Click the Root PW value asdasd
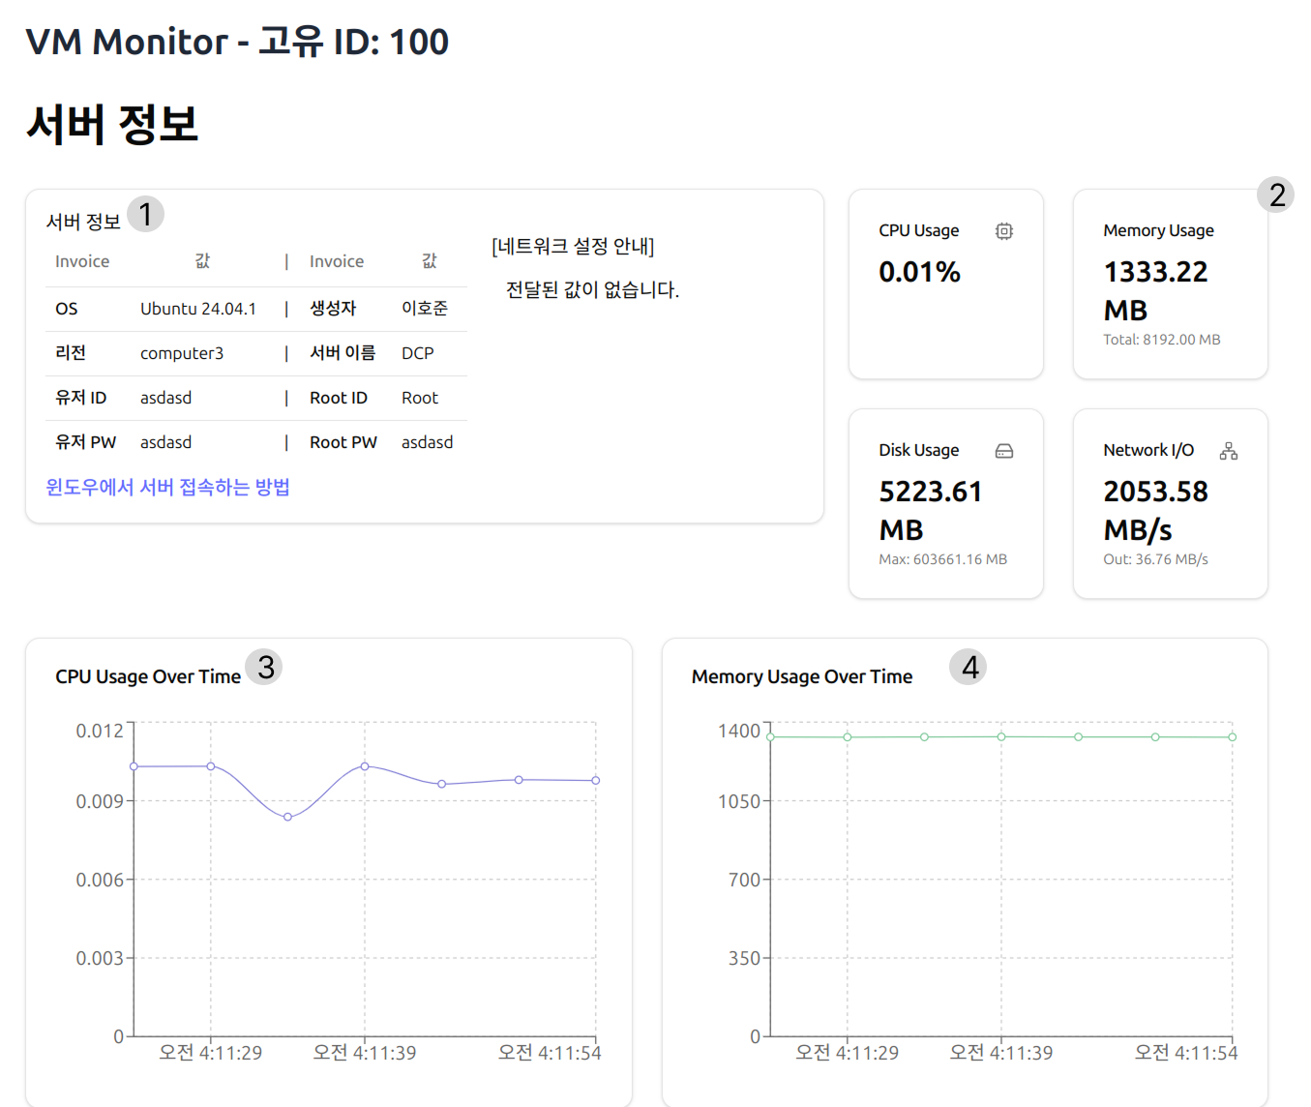The width and height of the screenshot is (1311, 1107). 427,442
